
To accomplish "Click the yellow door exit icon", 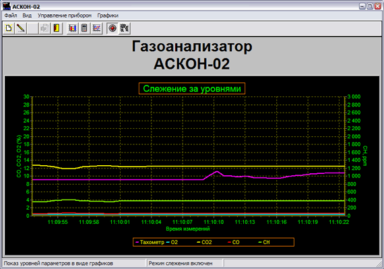I will click(x=57, y=28).
